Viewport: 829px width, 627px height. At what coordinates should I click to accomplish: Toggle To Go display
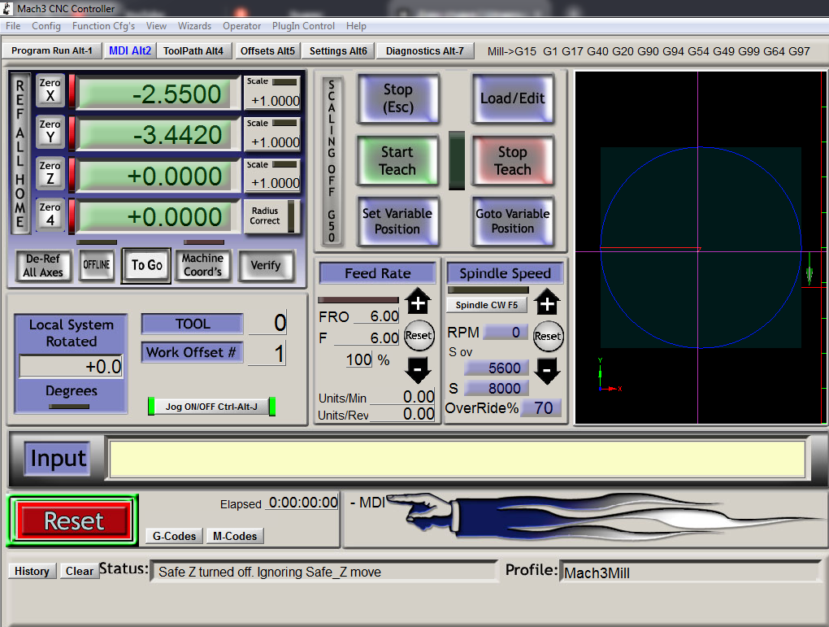(x=146, y=265)
